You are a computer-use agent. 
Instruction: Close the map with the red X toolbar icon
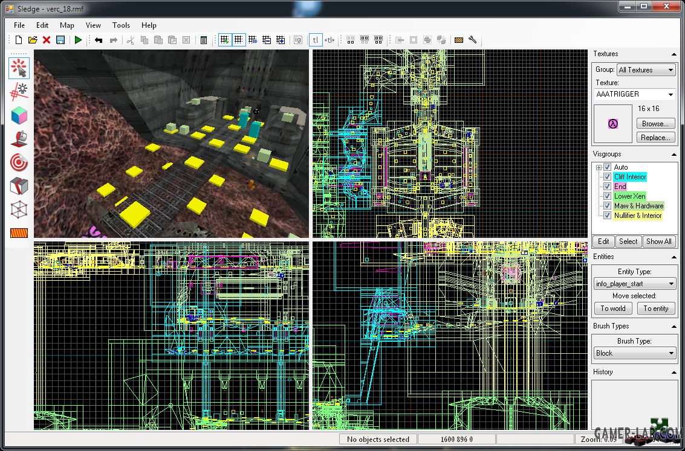tap(47, 40)
